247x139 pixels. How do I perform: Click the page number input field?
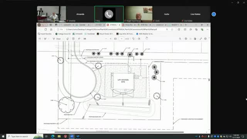click(x=122, y=39)
